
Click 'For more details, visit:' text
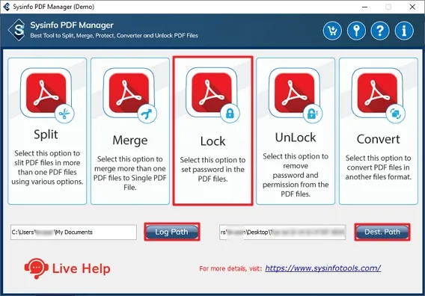pyautogui.click(x=230, y=268)
